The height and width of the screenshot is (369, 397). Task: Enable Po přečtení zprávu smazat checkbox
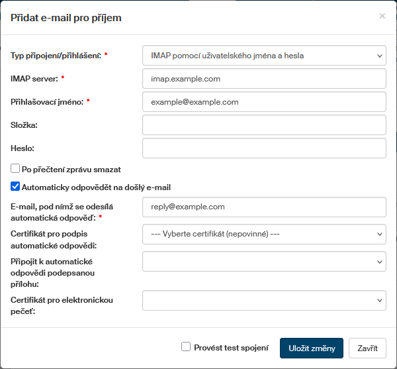[x=15, y=170]
